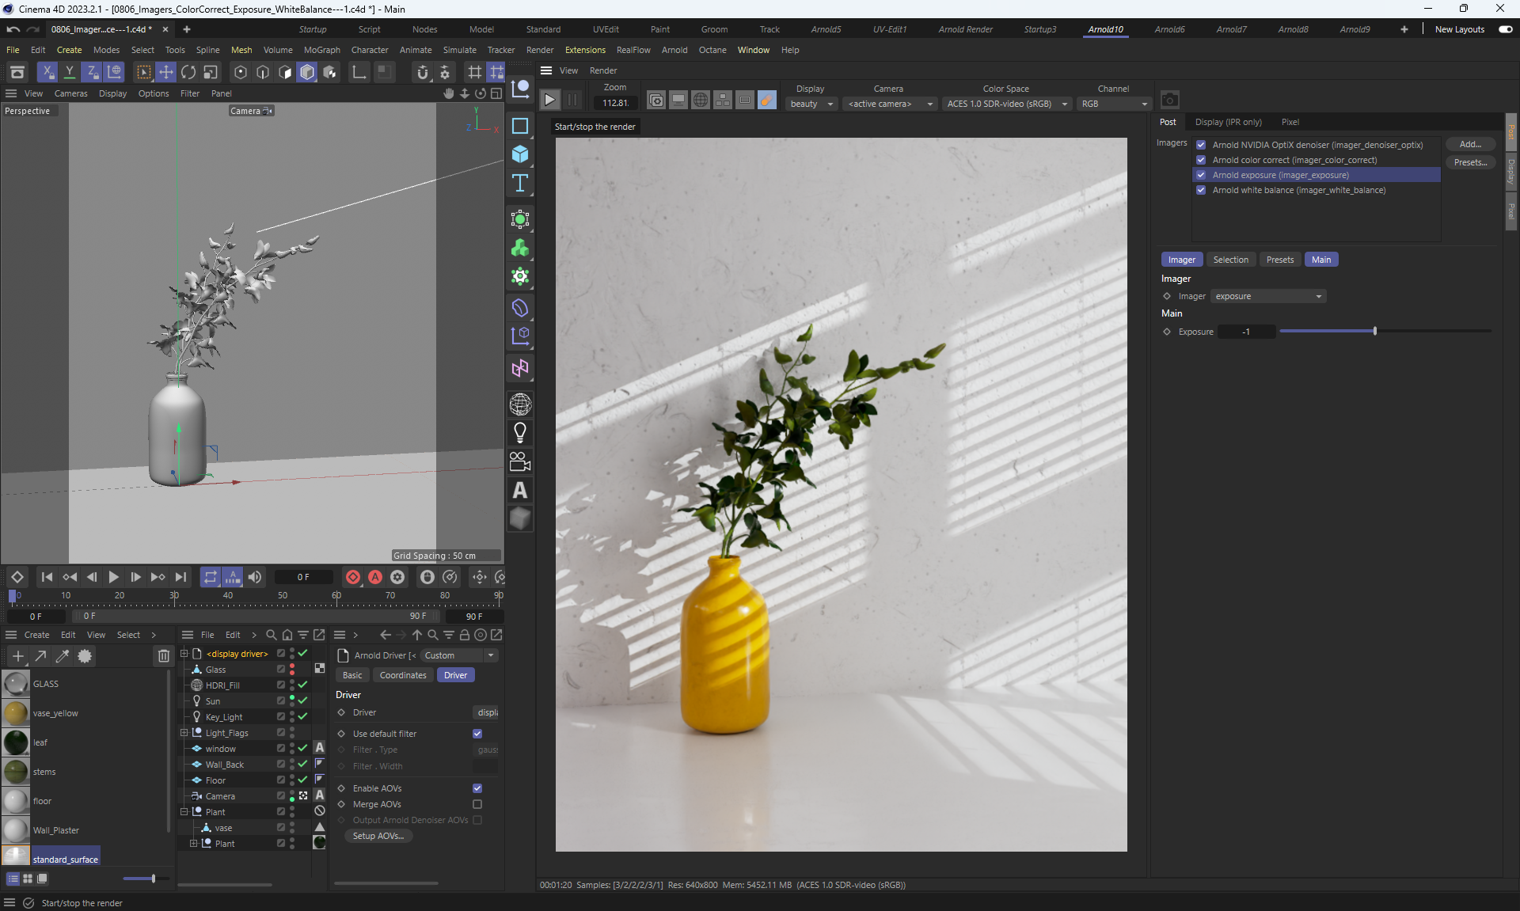Image resolution: width=1520 pixels, height=911 pixels.
Task: Select the Cube primitive icon
Action: 520,154
